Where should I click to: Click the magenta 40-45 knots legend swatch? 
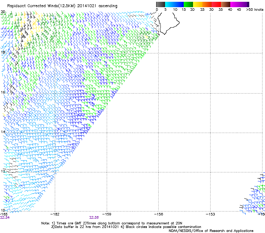(235, 4)
